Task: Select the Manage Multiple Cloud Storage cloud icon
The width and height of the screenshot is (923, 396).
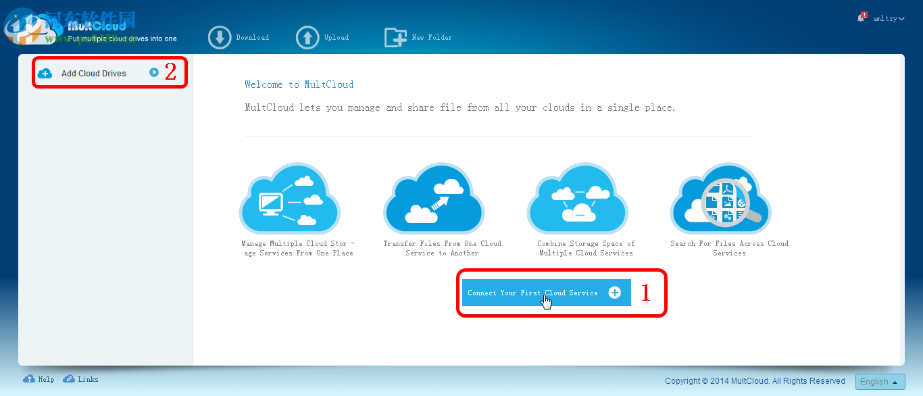Action: [290, 197]
